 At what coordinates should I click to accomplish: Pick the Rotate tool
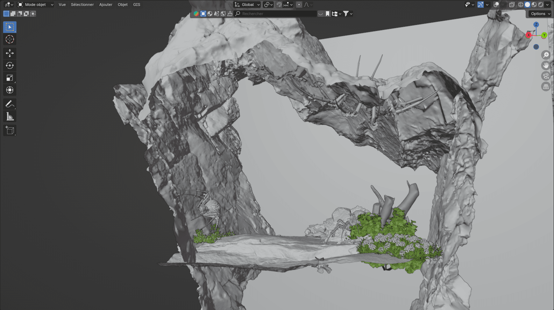10,65
